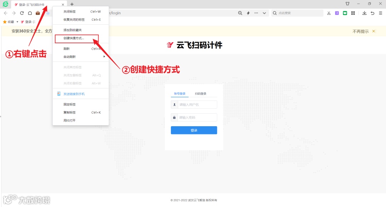Open the purple extension icon
The image size is (386, 207).
pos(337,13)
